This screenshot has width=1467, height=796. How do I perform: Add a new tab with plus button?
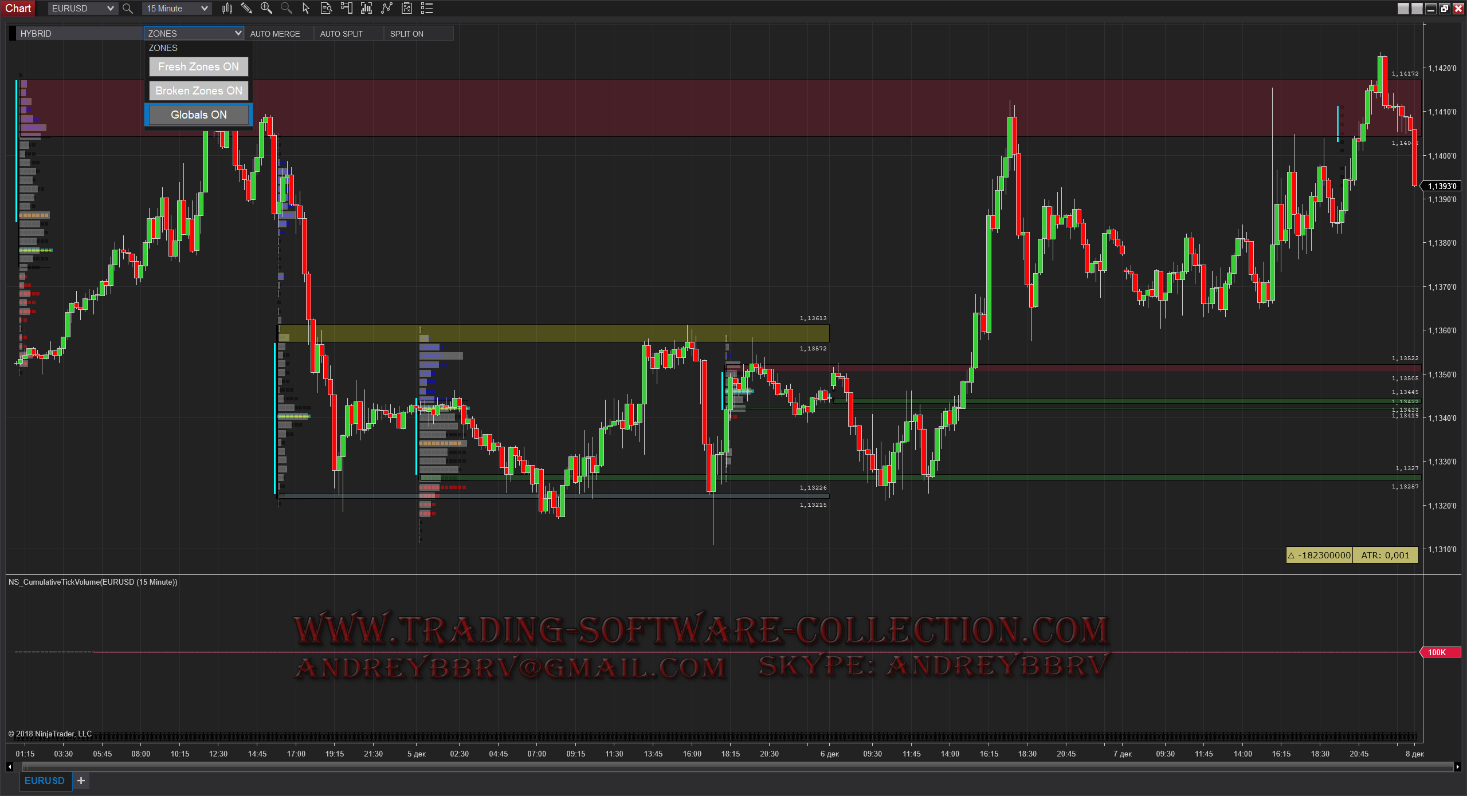click(x=81, y=781)
